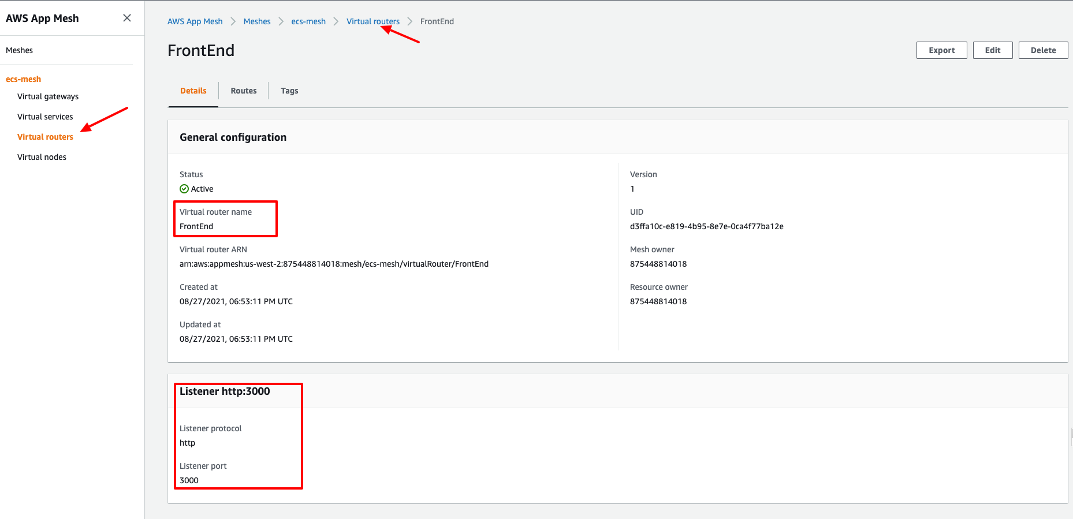
Task: Click the green Active status icon
Action: 184,189
